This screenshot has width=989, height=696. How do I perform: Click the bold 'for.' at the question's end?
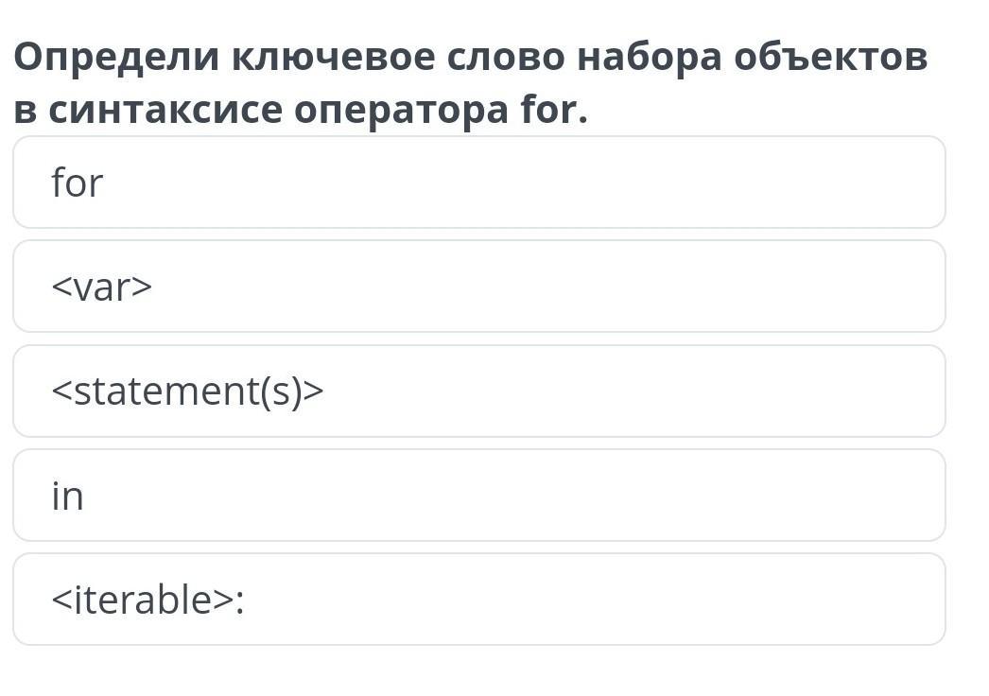pyautogui.click(x=554, y=111)
